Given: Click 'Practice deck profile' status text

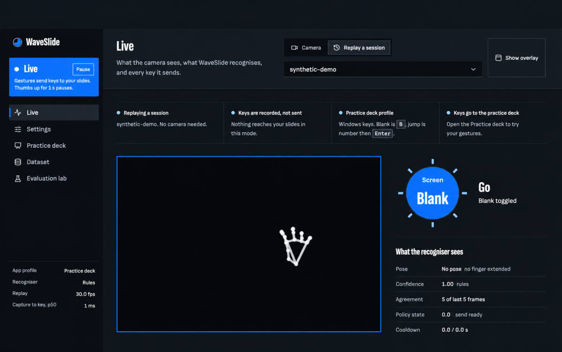Looking at the screenshot, I should [370, 113].
